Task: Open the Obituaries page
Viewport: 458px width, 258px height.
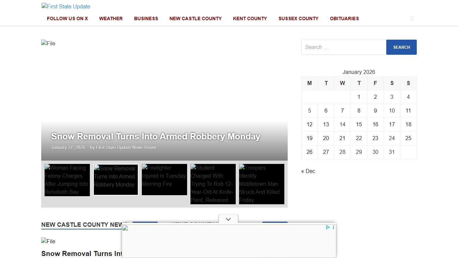Action: [344, 18]
